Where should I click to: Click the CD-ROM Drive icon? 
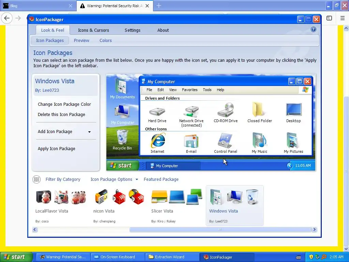click(x=226, y=110)
